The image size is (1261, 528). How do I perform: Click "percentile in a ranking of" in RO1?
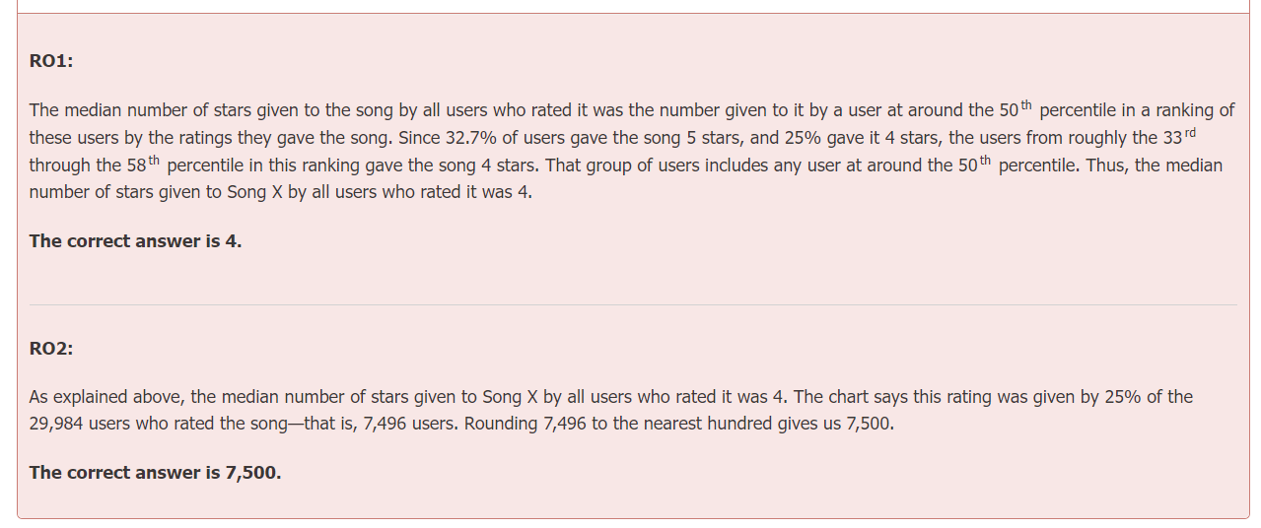click(x=1136, y=110)
